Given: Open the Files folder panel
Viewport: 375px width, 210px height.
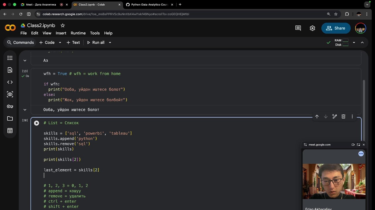Looking at the screenshot, I should [x=10, y=118].
